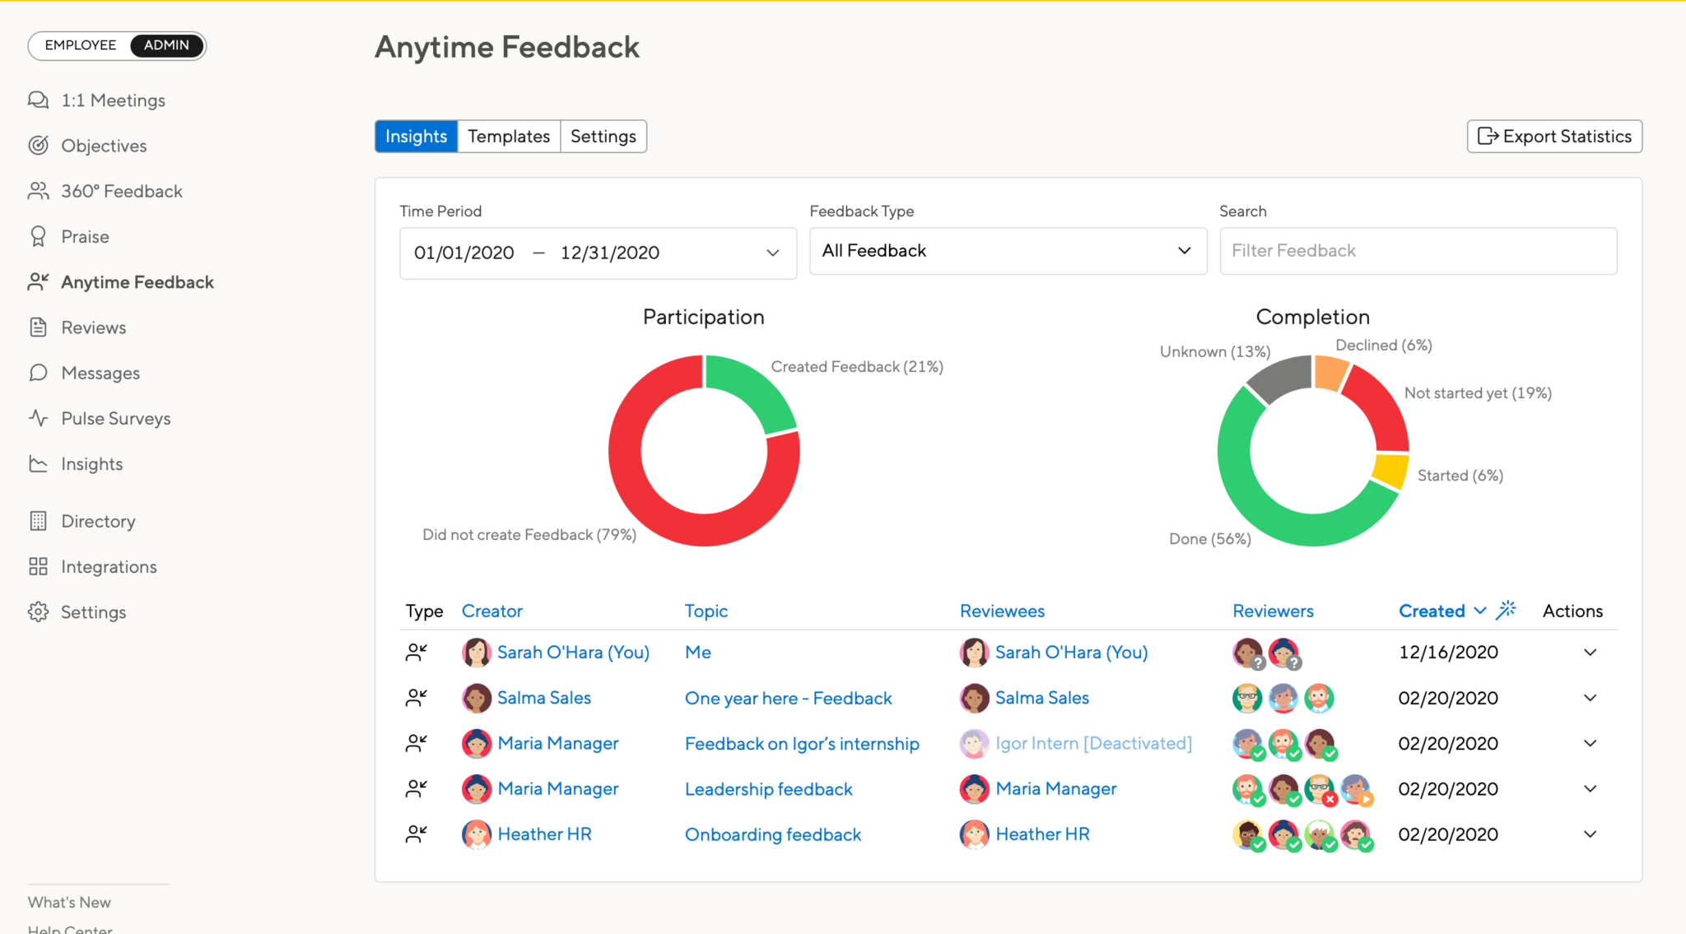The width and height of the screenshot is (1686, 934).
Task: Open the Praise section
Action: pos(84,236)
